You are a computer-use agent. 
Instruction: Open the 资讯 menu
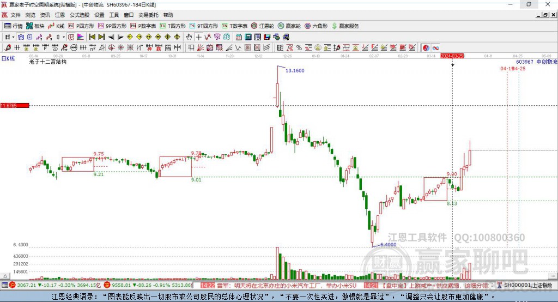[x=45, y=15]
